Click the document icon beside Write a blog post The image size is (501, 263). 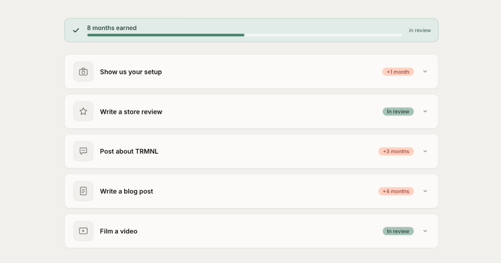point(83,191)
